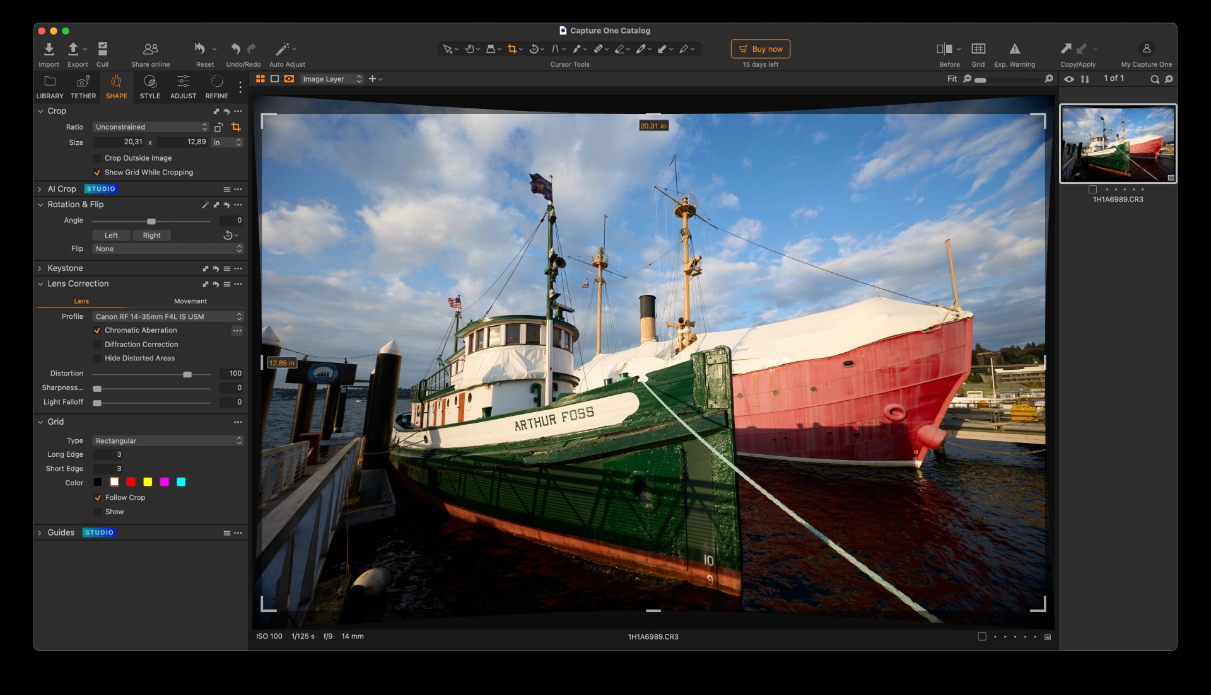This screenshot has height=695, width=1211.
Task: Click the Buy now button
Action: click(x=761, y=49)
